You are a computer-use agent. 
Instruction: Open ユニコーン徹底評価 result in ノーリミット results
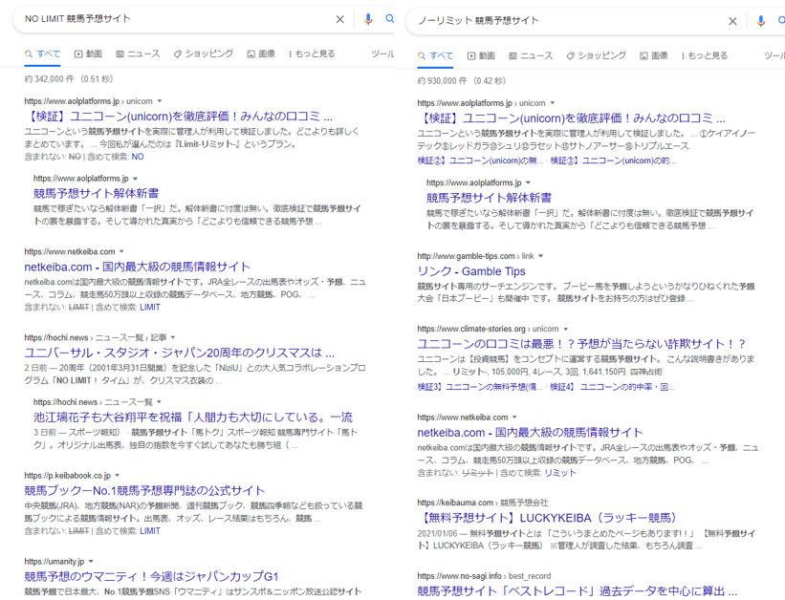571,118
